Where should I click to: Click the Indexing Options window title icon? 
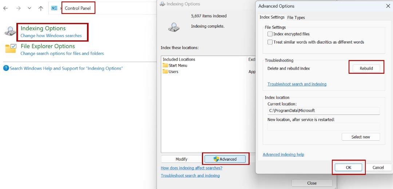tap(162, 4)
